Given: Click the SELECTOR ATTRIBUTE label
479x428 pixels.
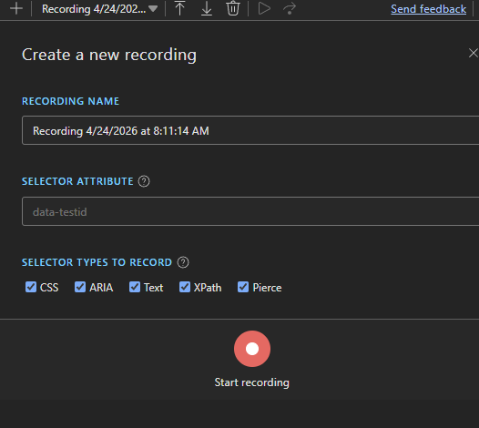Looking at the screenshot, I should 77,181.
